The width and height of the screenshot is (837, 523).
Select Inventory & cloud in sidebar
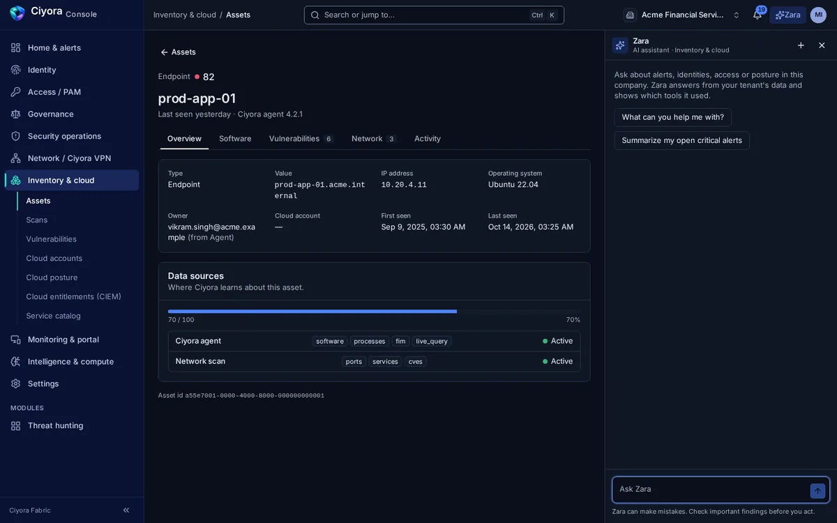click(72, 180)
